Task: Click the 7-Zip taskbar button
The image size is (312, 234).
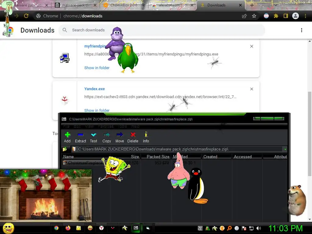Action: (136, 228)
